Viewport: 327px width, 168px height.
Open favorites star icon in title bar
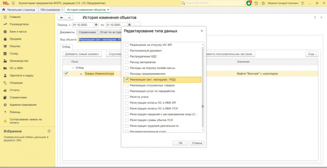coord(263,3)
